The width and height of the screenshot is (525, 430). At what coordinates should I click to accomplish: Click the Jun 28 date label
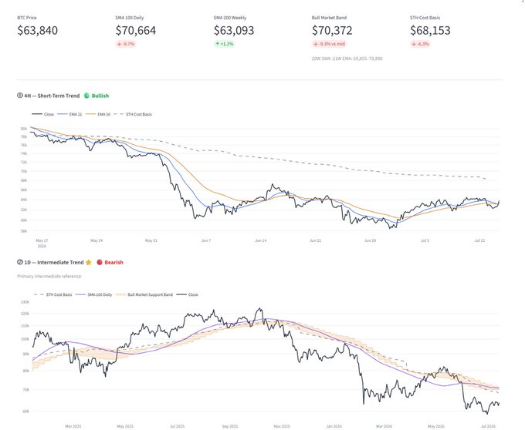pos(370,240)
